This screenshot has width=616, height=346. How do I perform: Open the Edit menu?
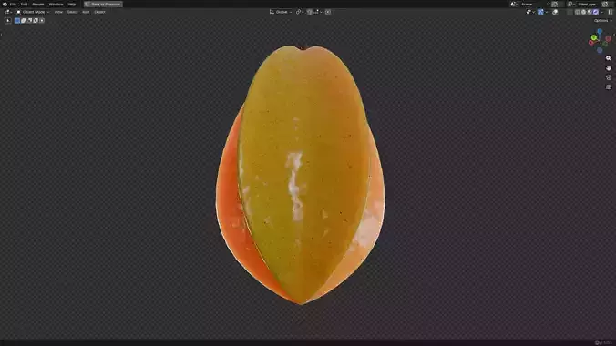(x=24, y=4)
